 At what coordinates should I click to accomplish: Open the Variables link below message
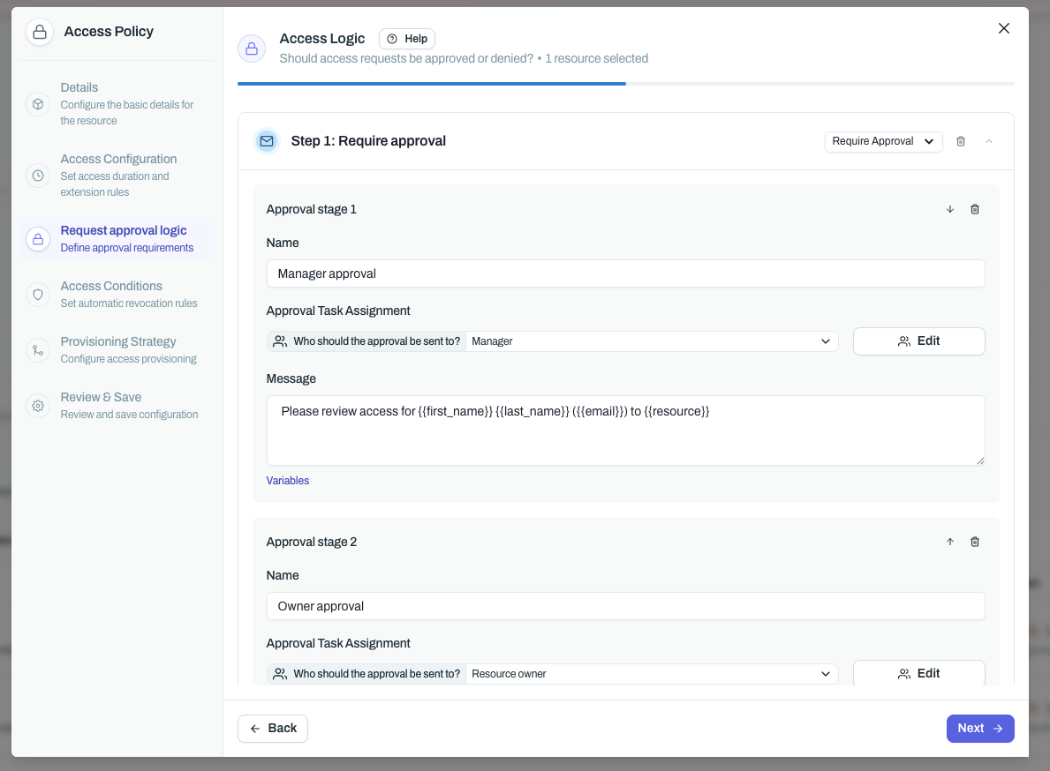[x=288, y=481]
